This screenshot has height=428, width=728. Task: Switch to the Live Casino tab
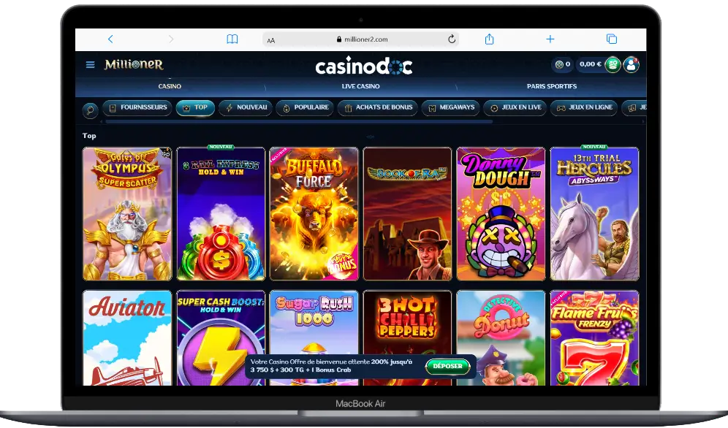[x=361, y=86]
